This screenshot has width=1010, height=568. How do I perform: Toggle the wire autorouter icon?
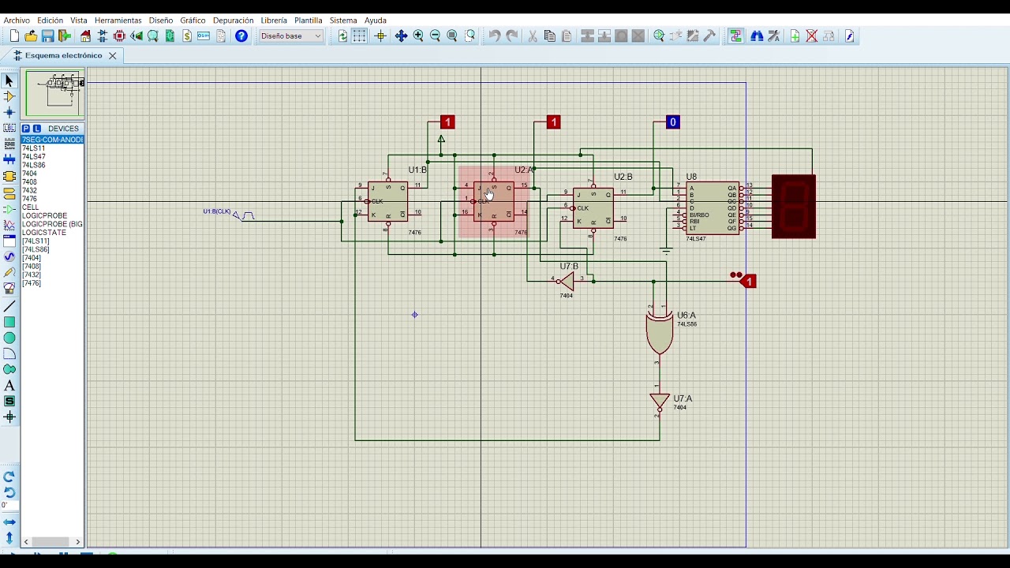[735, 35]
